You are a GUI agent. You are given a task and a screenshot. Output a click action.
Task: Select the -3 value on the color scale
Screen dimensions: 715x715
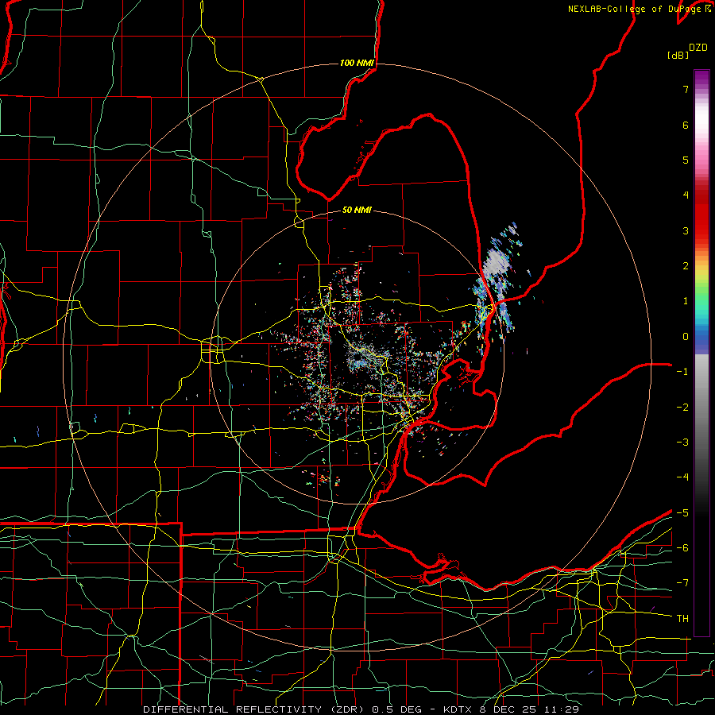point(682,443)
